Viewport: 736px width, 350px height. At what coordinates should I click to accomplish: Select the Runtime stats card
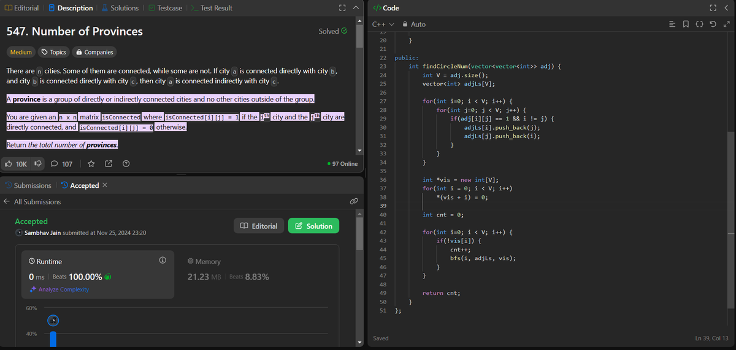tap(98, 274)
